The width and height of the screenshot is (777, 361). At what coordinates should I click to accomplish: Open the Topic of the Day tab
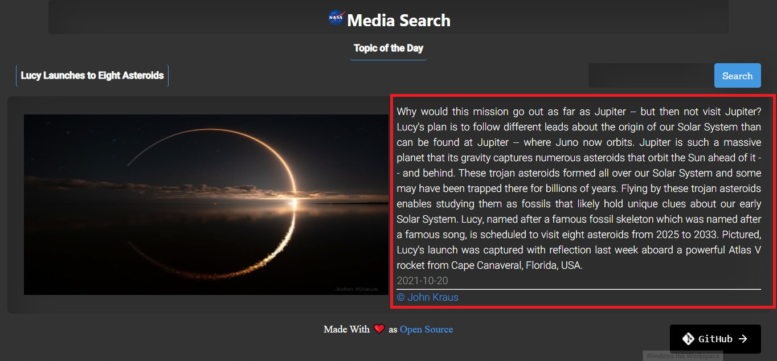pyautogui.click(x=389, y=48)
